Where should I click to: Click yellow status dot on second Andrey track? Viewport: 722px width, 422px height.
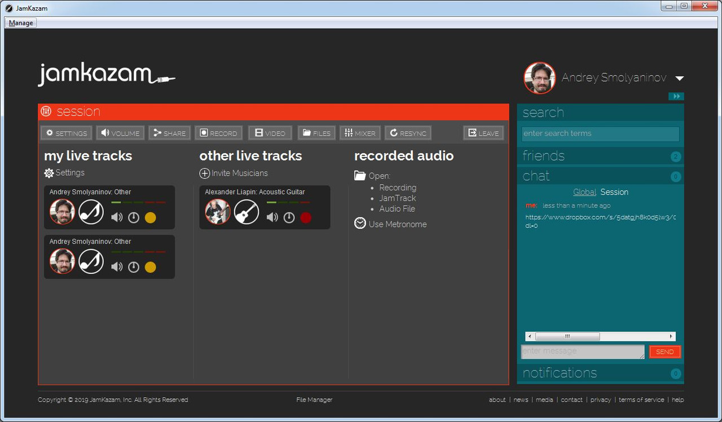coord(150,267)
